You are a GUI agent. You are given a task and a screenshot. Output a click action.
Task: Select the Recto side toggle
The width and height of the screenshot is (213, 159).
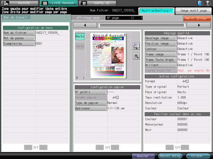[x=80, y=37]
